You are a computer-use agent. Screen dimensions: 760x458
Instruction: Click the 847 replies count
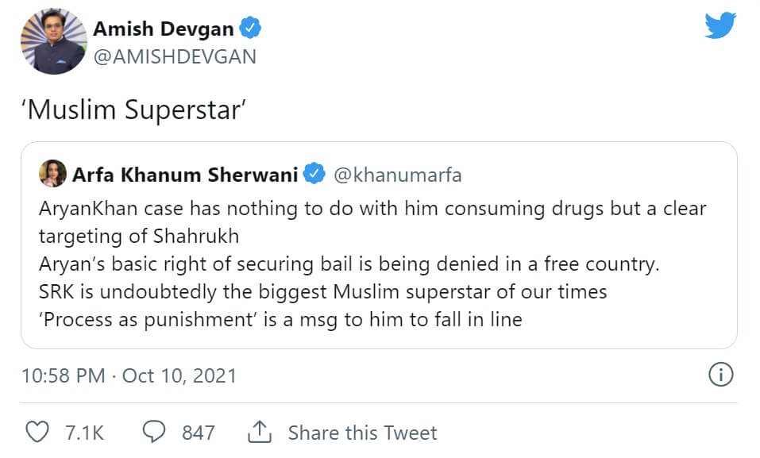198,432
